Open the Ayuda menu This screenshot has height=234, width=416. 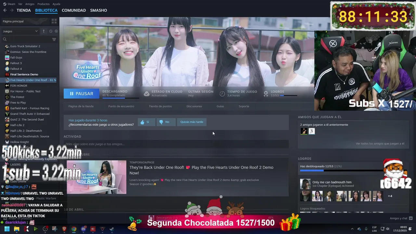tap(56, 4)
